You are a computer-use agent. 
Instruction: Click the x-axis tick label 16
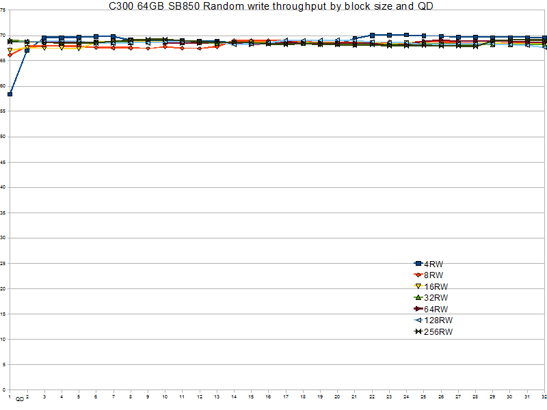point(268,397)
